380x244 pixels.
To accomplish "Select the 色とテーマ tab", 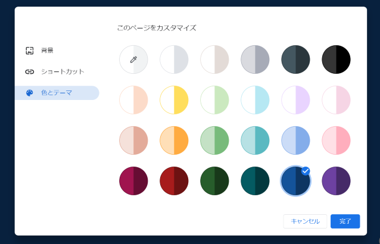I will (x=57, y=93).
